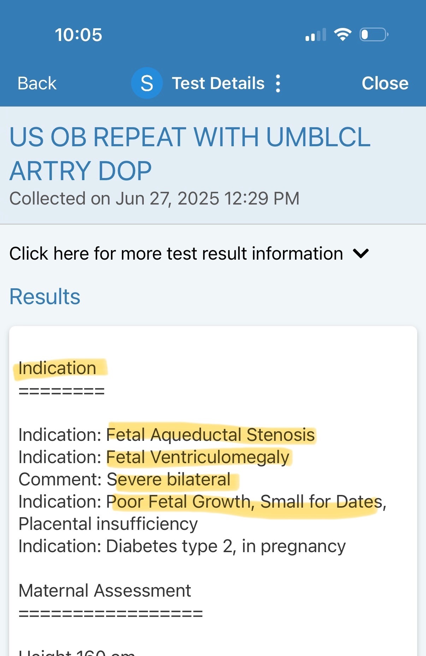Tap the Maternal Assessment section heading
The width and height of the screenshot is (426, 656).
(x=105, y=591)
